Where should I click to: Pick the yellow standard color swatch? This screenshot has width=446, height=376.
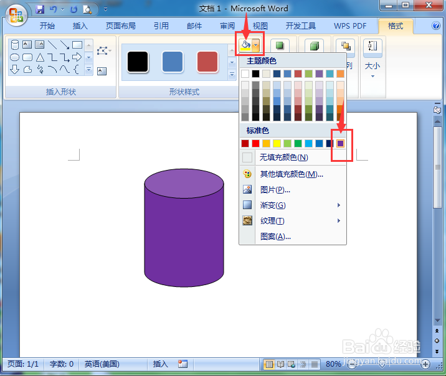[x=277, y=143]
